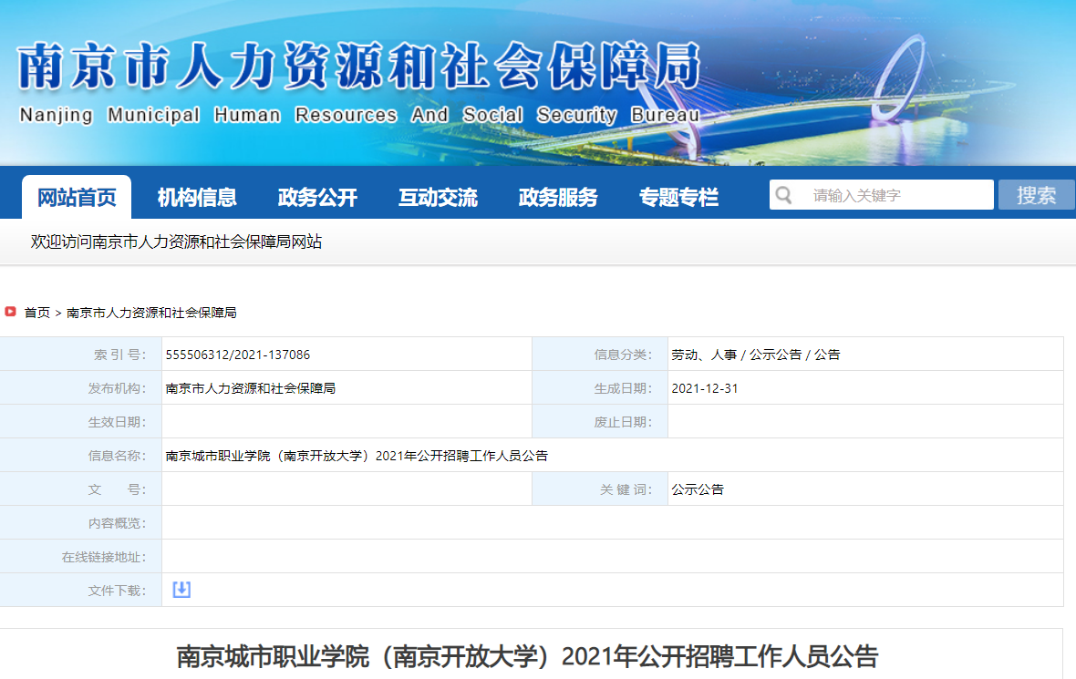This screenshot has width=1076, height=679.
Task: Focus the 请输入关键字 search field
Action: [x=882, y=195]
